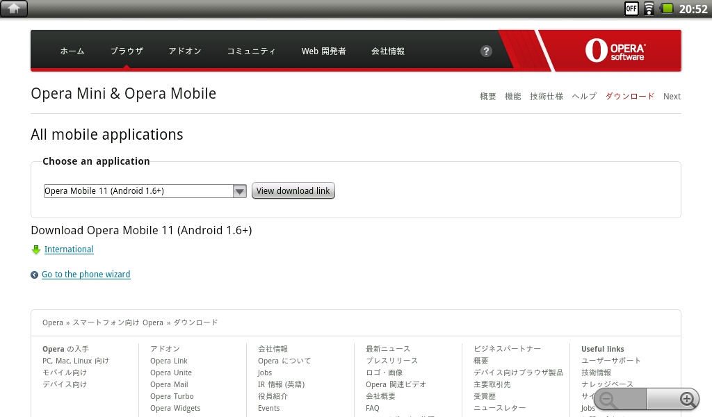Open IR 情報 (英語) footer link
Image resolution: width=712 pixels, height=417 pixels.
pos(281,384)
